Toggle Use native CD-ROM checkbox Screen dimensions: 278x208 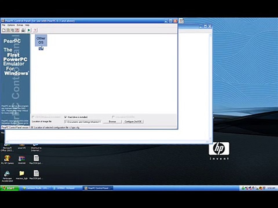click(113, 117)
